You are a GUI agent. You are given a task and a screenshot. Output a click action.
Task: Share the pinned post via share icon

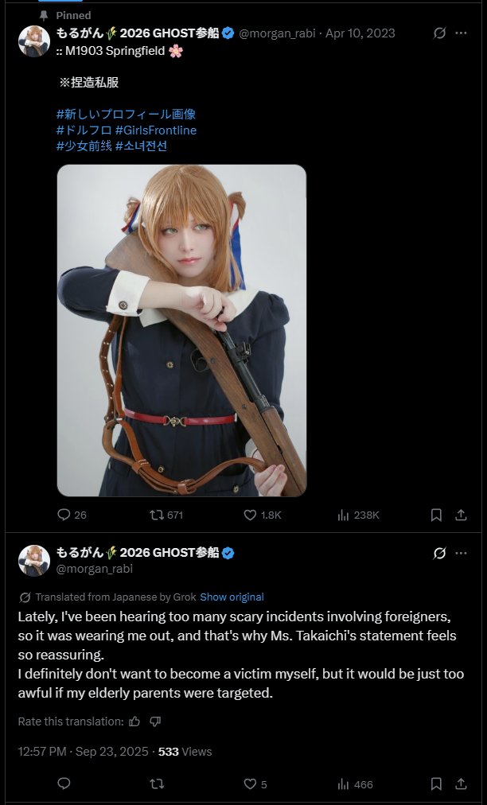coord(461,515)
